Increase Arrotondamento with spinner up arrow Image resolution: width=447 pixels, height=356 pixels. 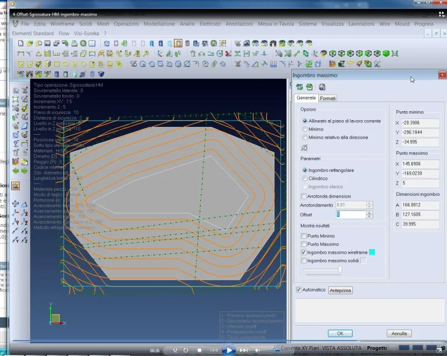369,203
